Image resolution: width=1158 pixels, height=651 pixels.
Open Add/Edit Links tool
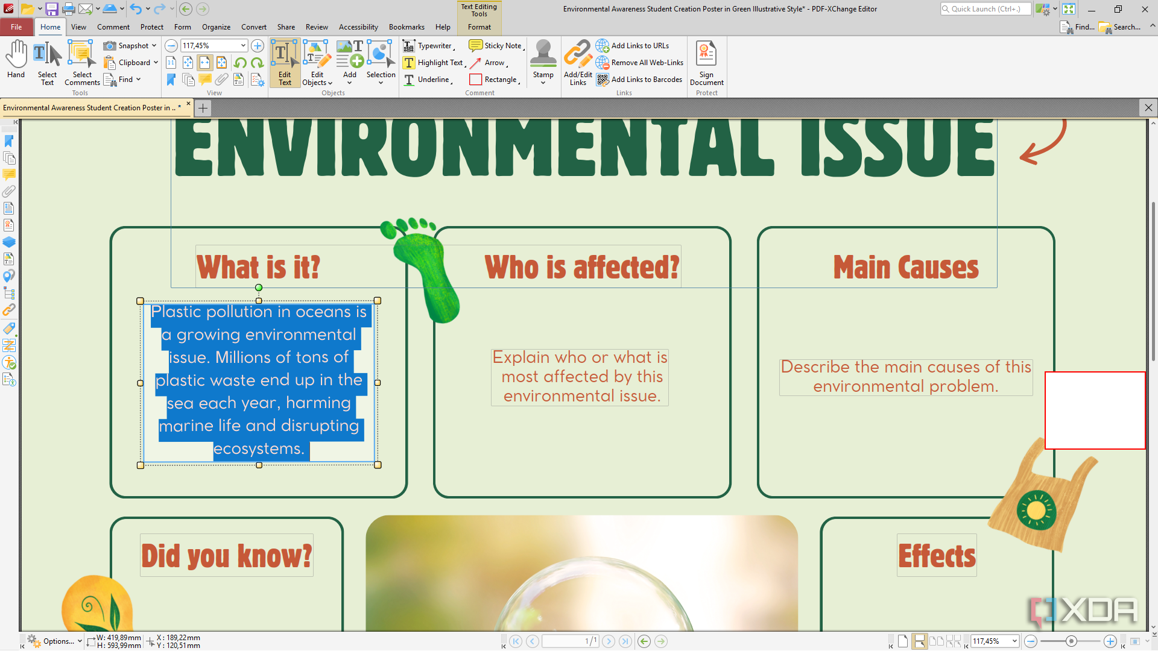click(x=578, y=63)
